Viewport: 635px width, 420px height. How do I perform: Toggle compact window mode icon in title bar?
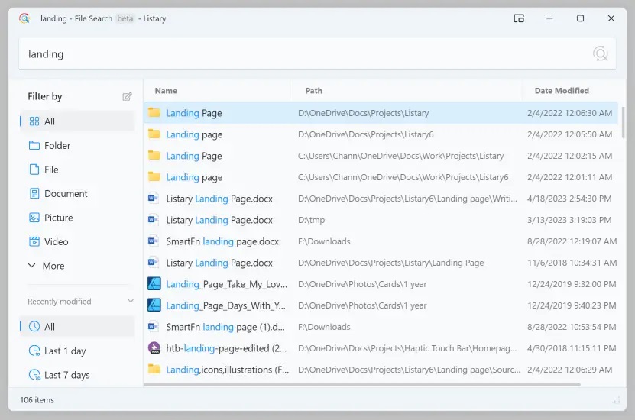(x=519, y=18)
